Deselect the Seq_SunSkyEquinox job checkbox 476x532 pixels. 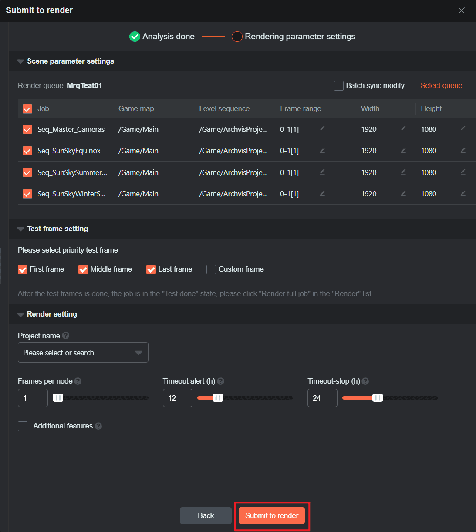tap(27, 151)
